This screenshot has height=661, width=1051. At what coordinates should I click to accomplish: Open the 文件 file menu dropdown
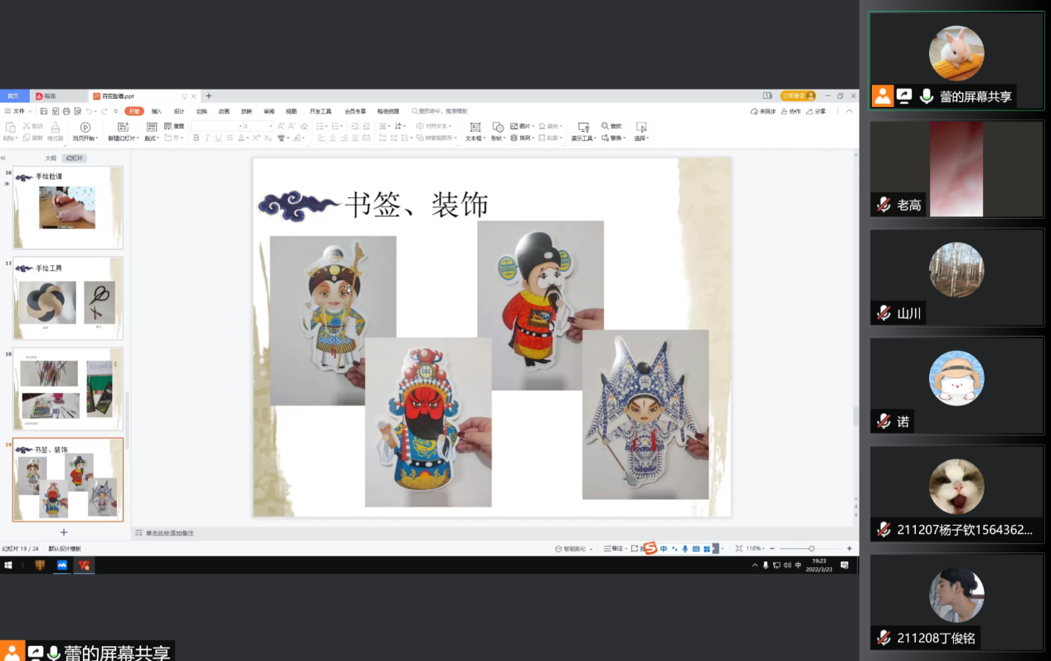pyautogui.click(x=17, y=111)
